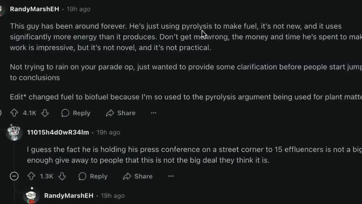This screenshot has height=204, width=362.
Task: Click RandyMarshEH's avatar on the bottom reply
Action: (x=31, y=195)
